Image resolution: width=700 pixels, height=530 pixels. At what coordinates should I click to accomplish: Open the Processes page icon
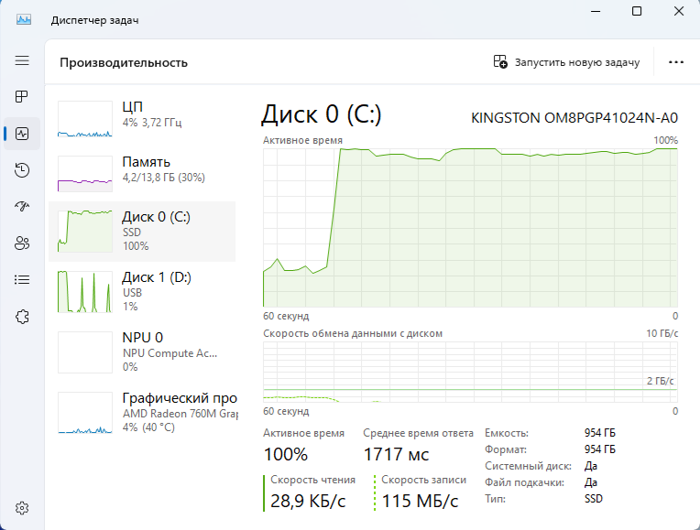pos(22,97)
